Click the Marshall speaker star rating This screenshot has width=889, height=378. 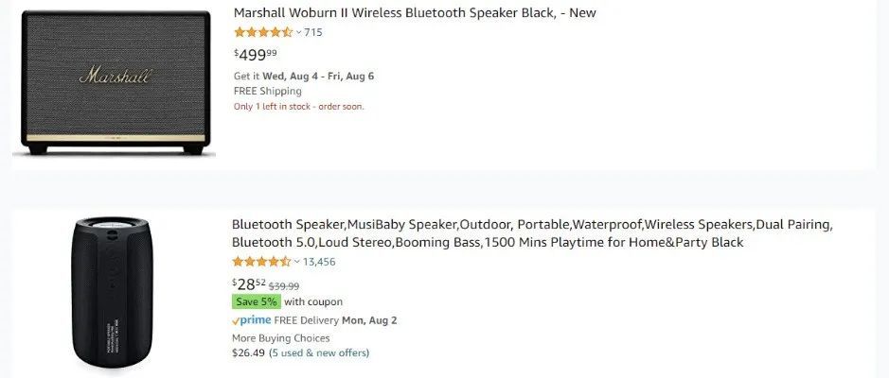coord(262,32)
